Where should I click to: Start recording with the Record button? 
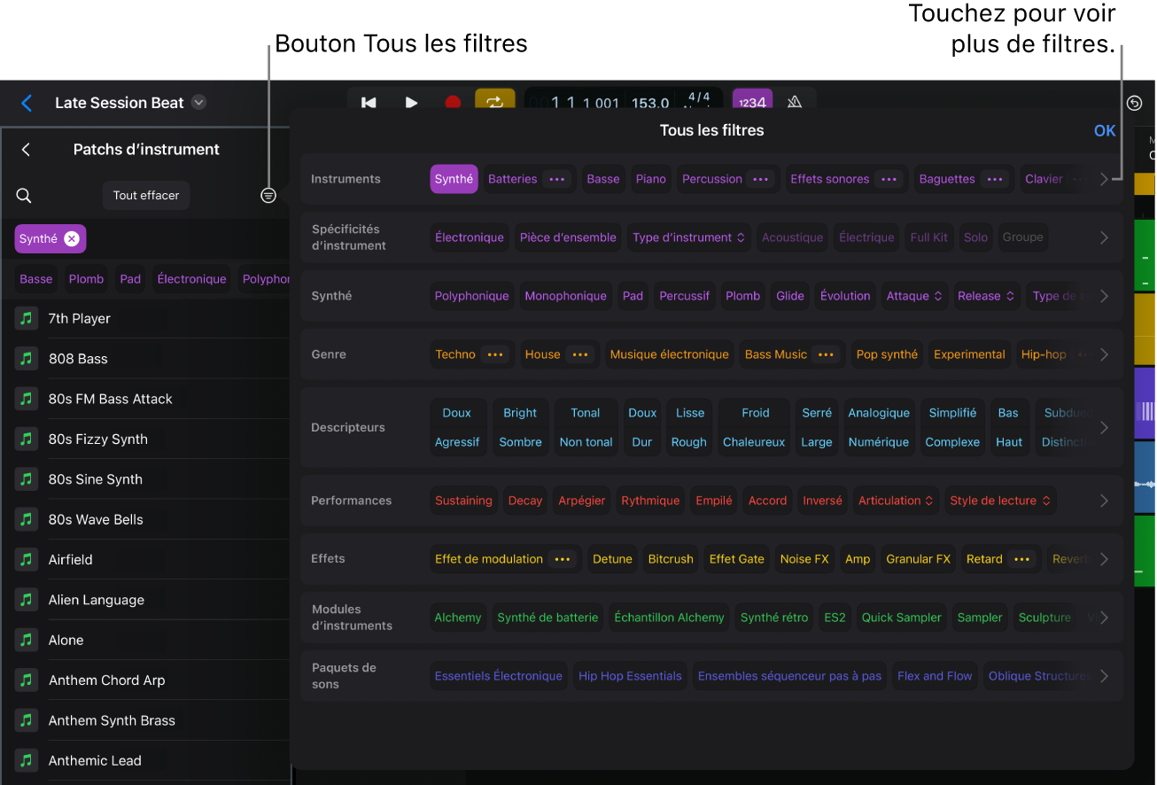pos(453,103)
